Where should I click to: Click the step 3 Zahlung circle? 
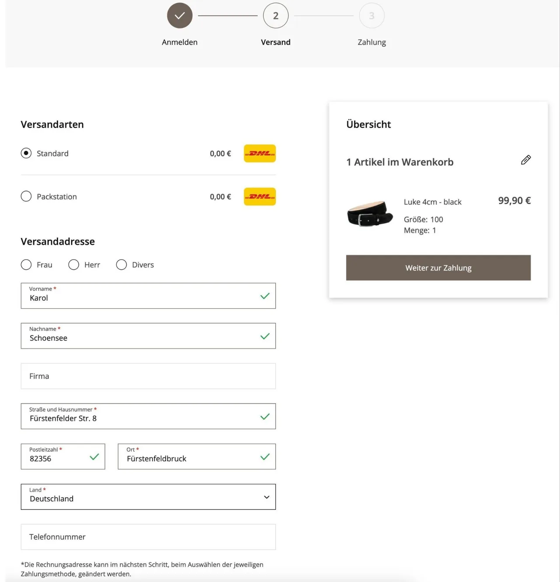click(372, 16)
